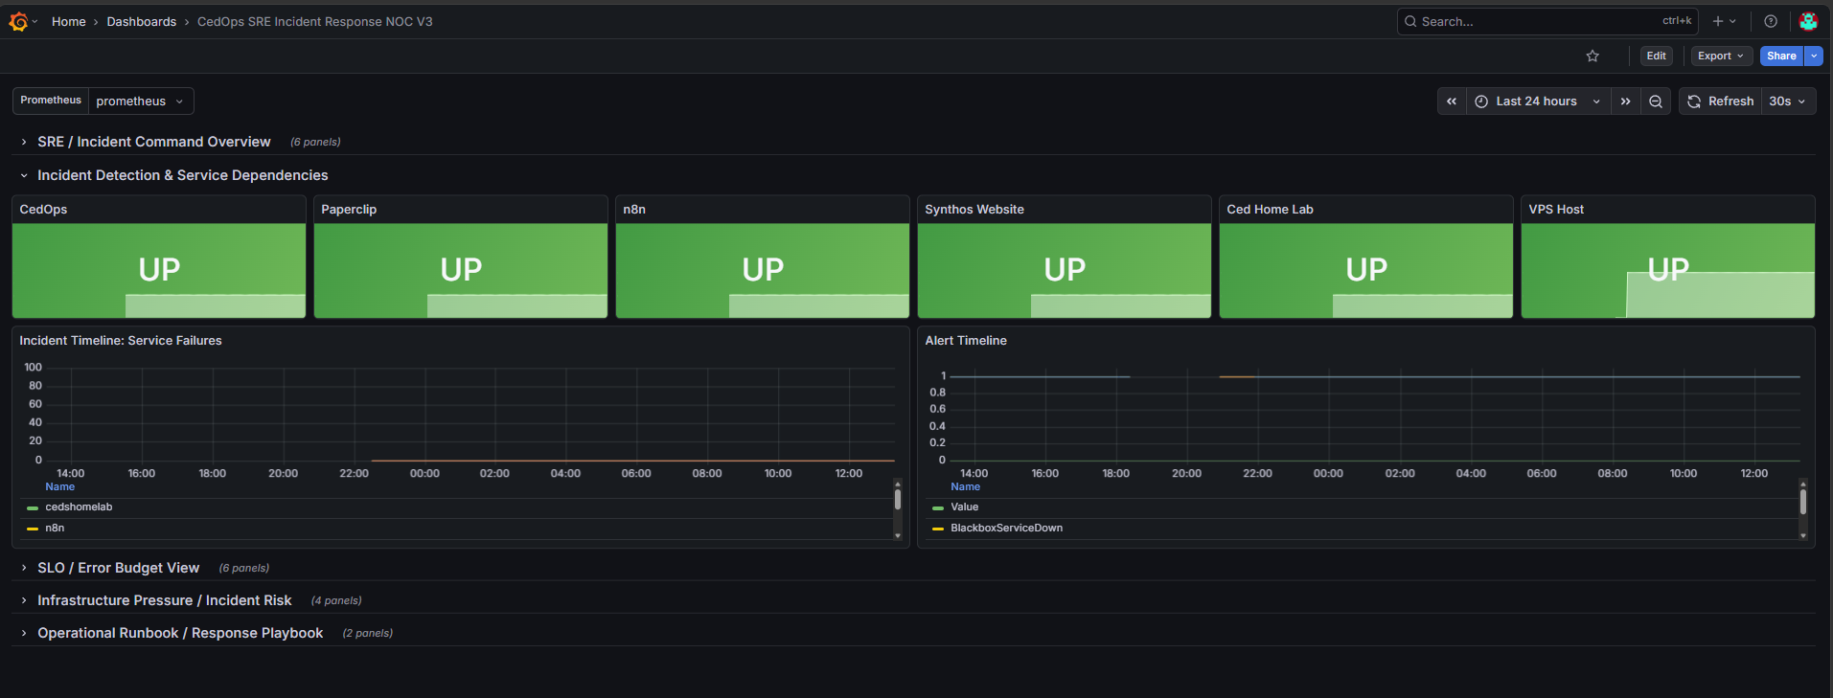Click Incident Timeline: Service Failures panel title

[x=121, y=341]
